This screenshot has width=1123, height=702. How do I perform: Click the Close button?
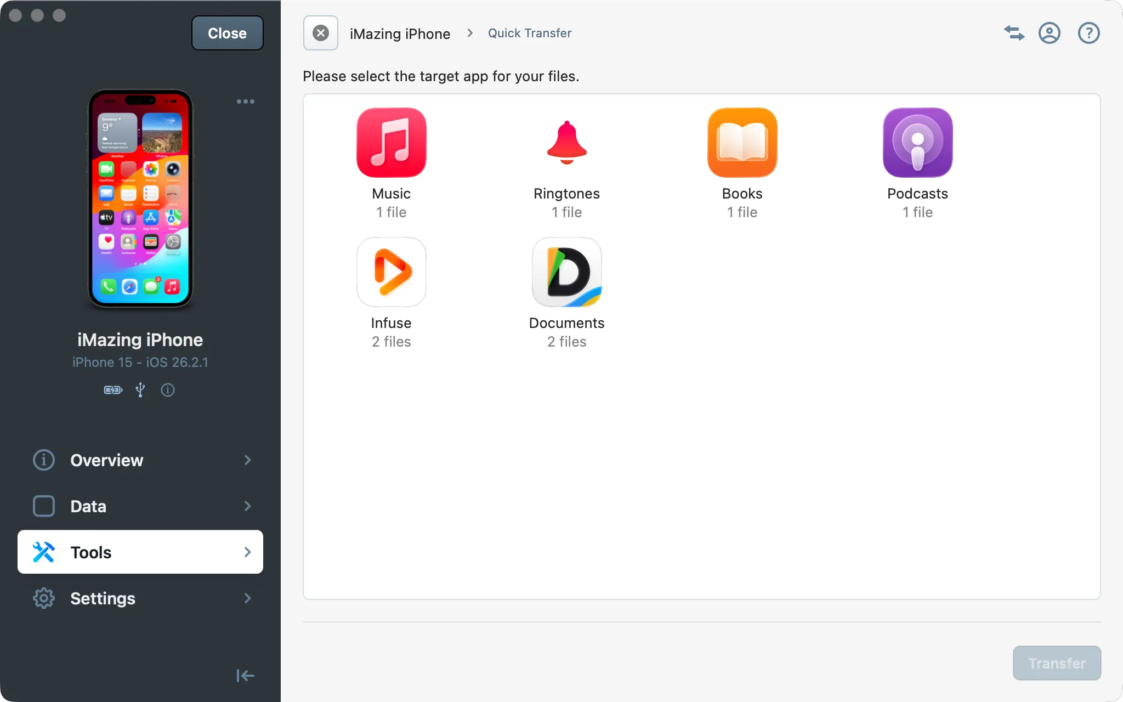point(226,33)
